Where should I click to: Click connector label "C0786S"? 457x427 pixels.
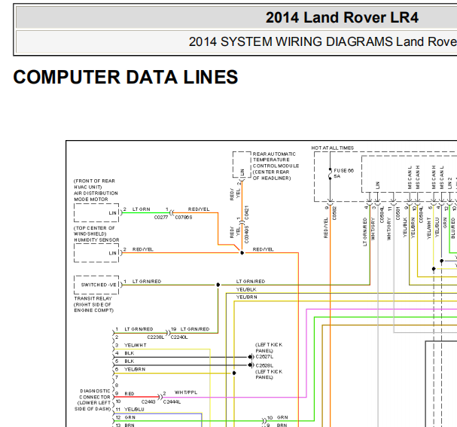[184, 217]
